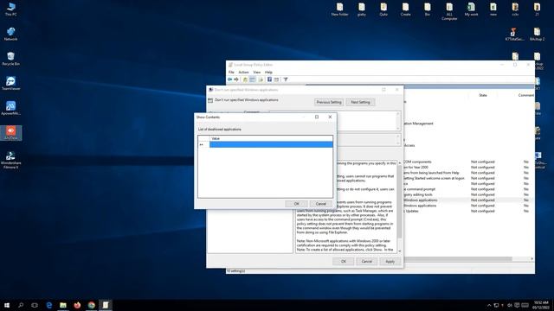Screen dimensions: 554x311
Task: Click OK in the policy settings dialog
Action: pos(344,262)
